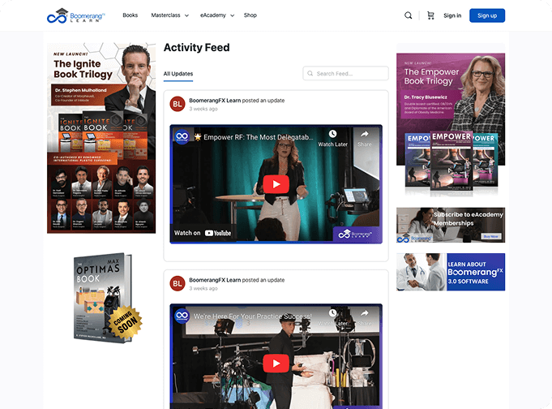Screen dimensions: 552x409
Task: Click the Boomerang Learn logo
Action: coord(76,16)
